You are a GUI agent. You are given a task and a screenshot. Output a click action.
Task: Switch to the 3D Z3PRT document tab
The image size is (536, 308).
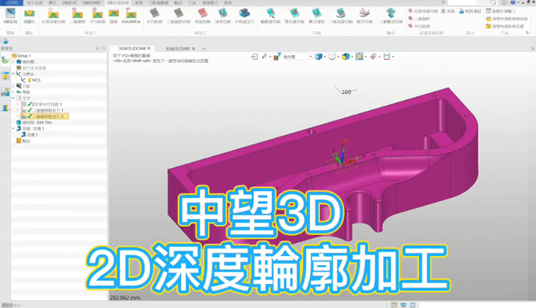[x=178, y=49]
